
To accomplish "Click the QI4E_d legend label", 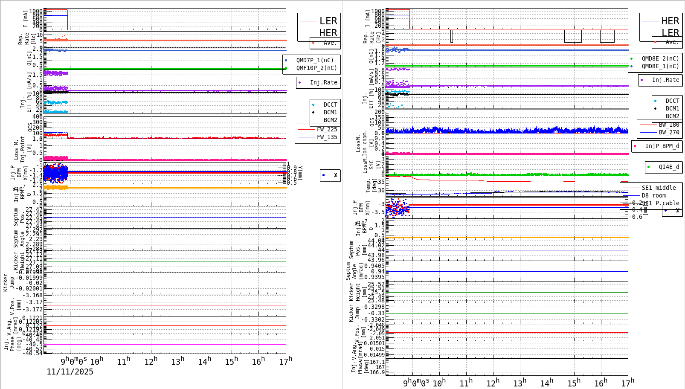I will 669,167.
